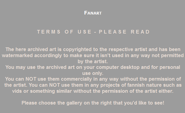Click the line starting 'the artist. You can NOT'
185x113 pixels.
[x=93, y=85]
